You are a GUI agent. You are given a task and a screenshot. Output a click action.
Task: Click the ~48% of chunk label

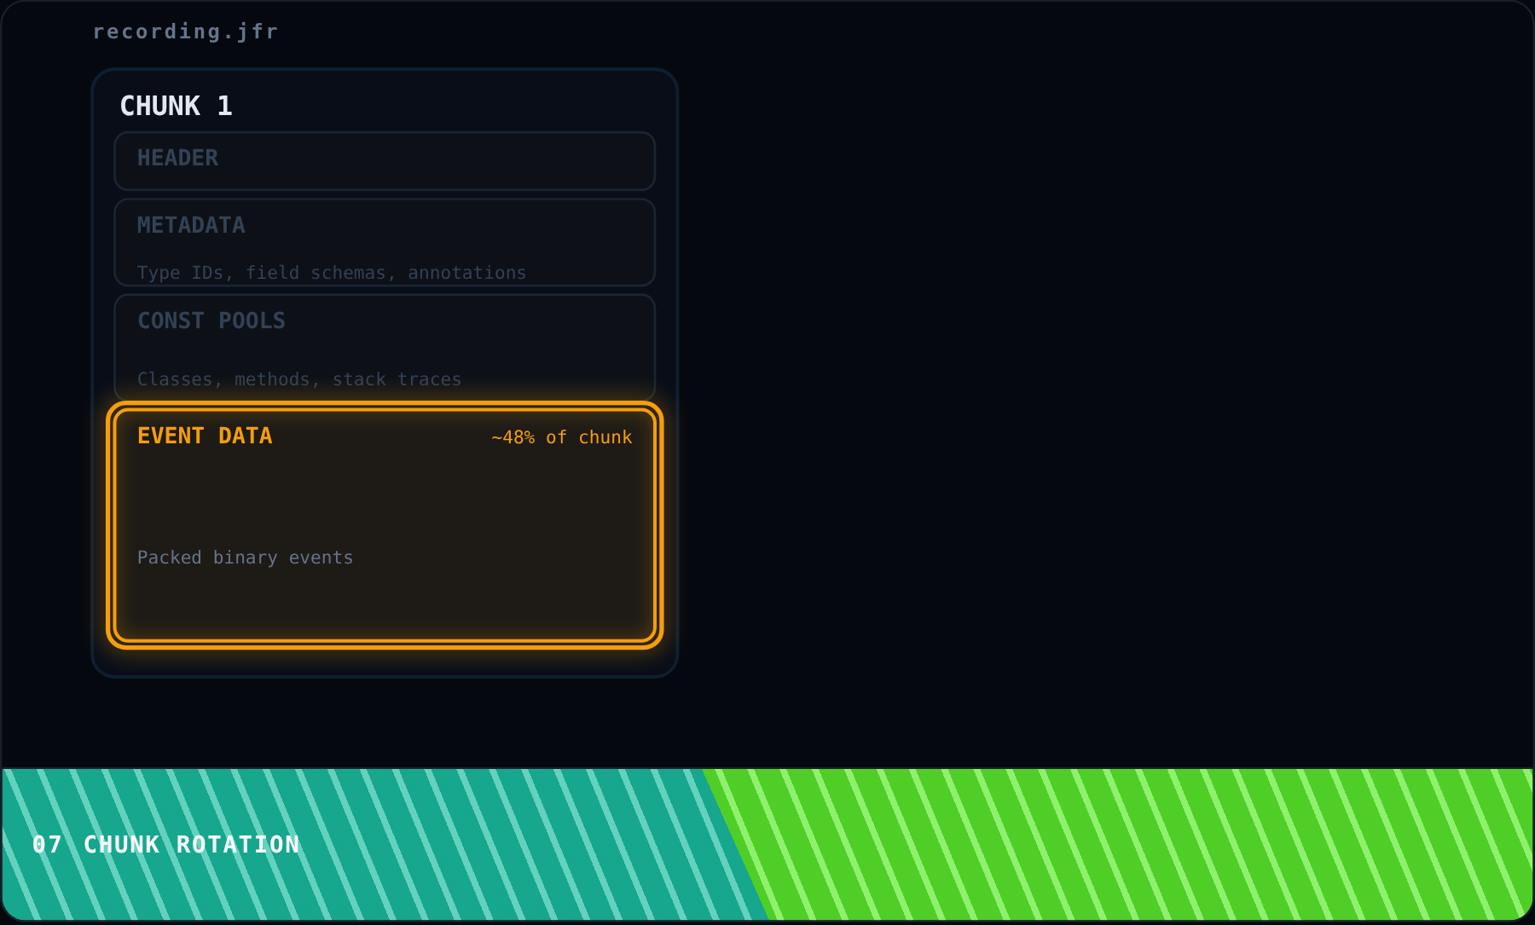click(561, 437)
